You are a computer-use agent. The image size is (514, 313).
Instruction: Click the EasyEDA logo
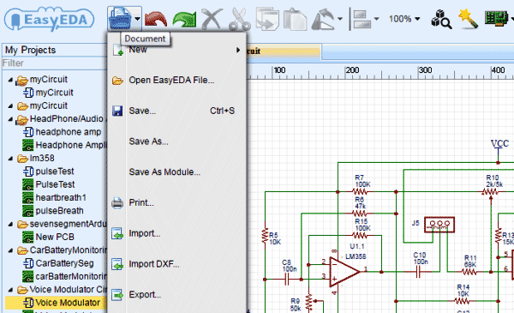click(49, 20)
